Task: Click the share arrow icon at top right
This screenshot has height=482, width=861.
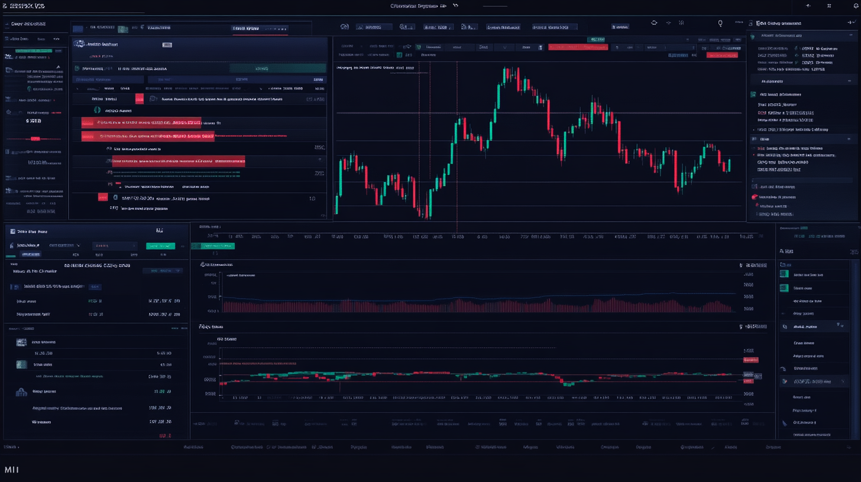Action: (x=808, y=5)
